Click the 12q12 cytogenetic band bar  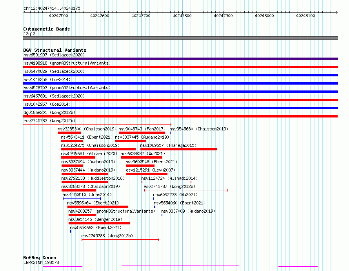(180, 38)
